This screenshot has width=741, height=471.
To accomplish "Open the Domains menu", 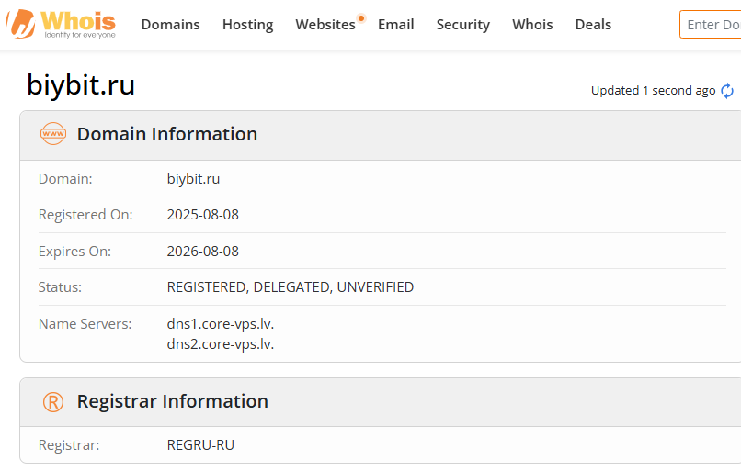I will (171, 25).
